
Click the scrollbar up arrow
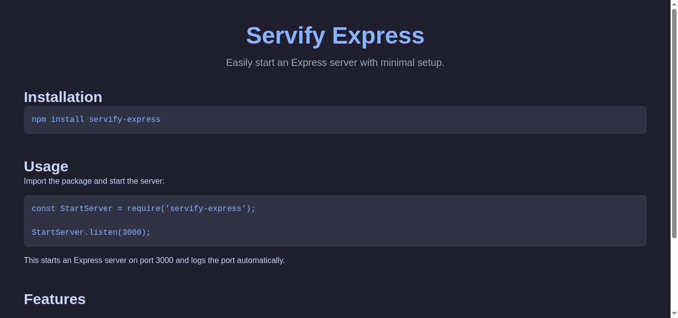pos(674,4)
